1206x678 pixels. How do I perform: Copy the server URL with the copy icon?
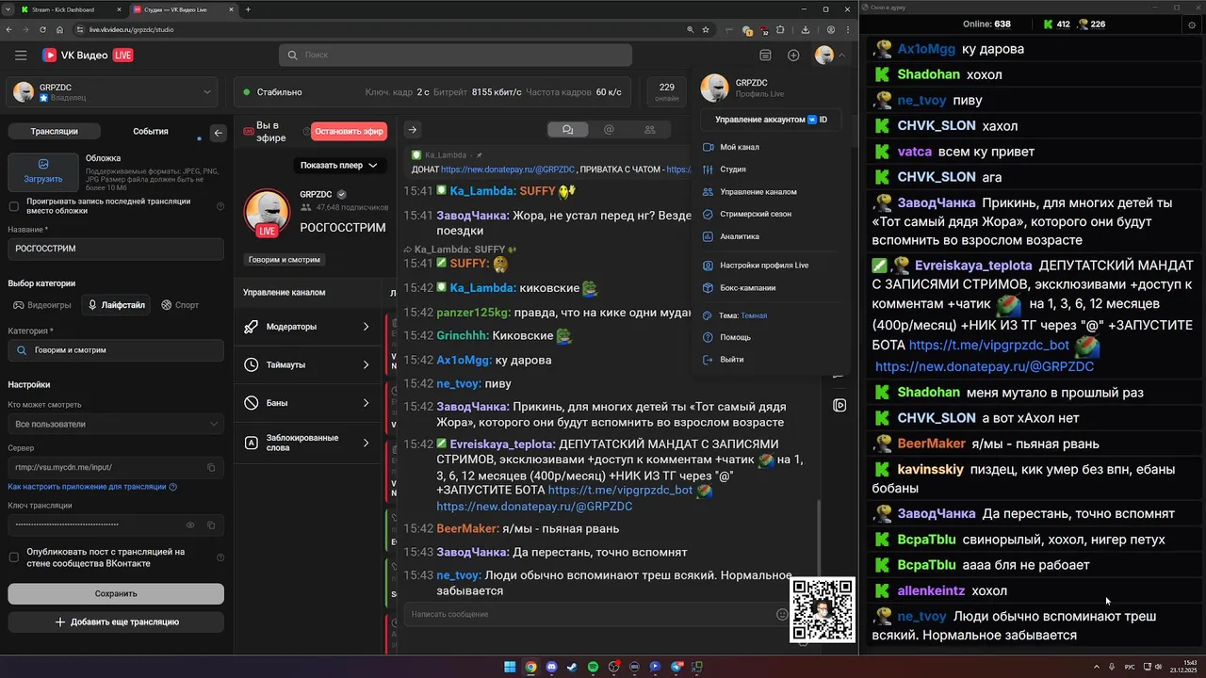click(211, 467)
